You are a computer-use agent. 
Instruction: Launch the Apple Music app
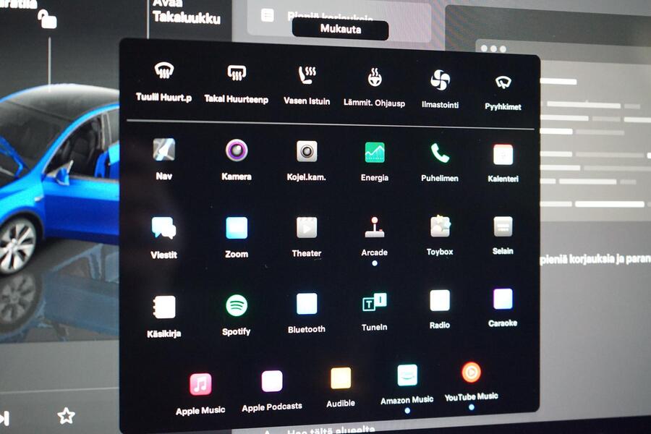pos(200,384)
